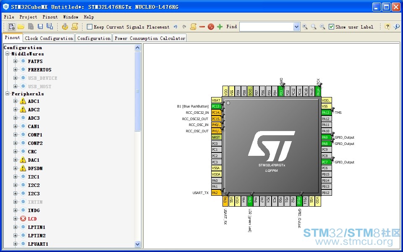Click the red minus collapse icon

pyautogui.click(x=202, y=27)
